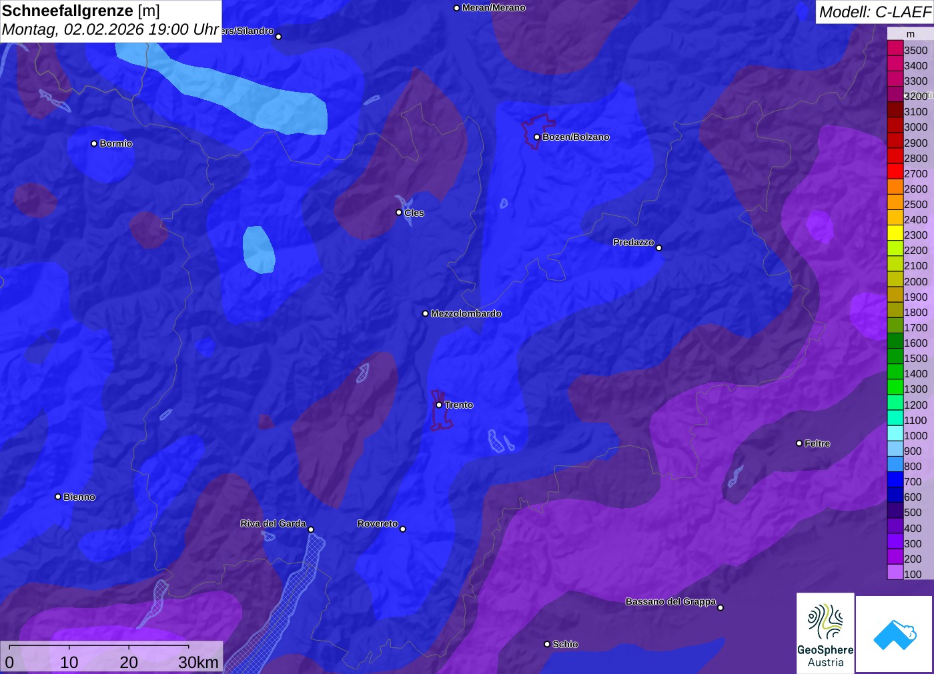Click the Bormio location marker

tap(94, 143)
